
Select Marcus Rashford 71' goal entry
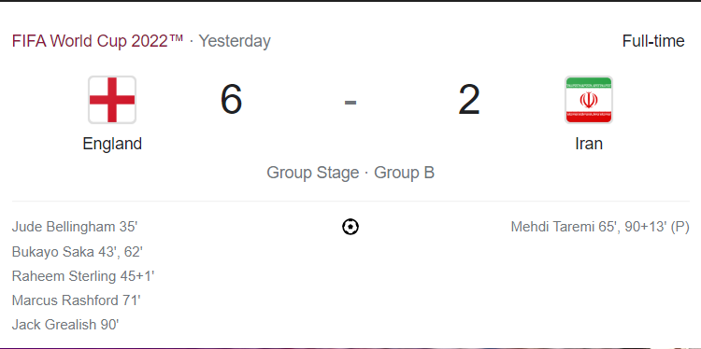click(x=76, y=300)
